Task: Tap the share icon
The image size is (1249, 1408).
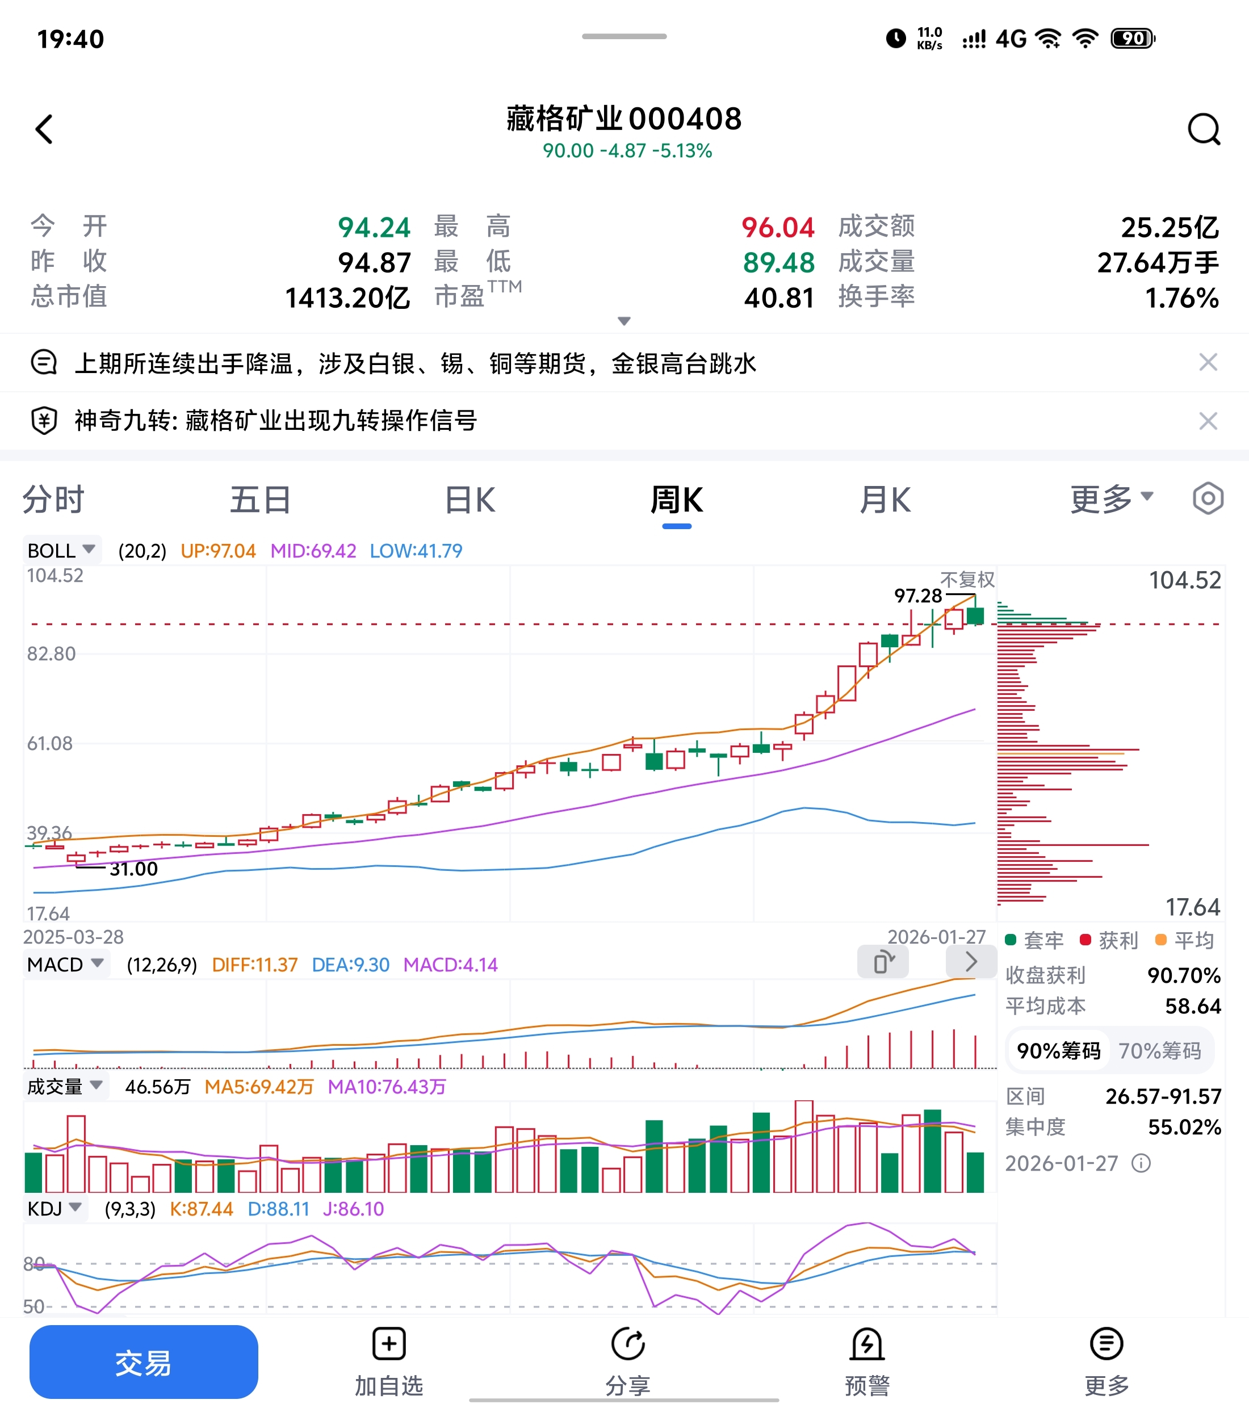Action: coord(627,1344)
